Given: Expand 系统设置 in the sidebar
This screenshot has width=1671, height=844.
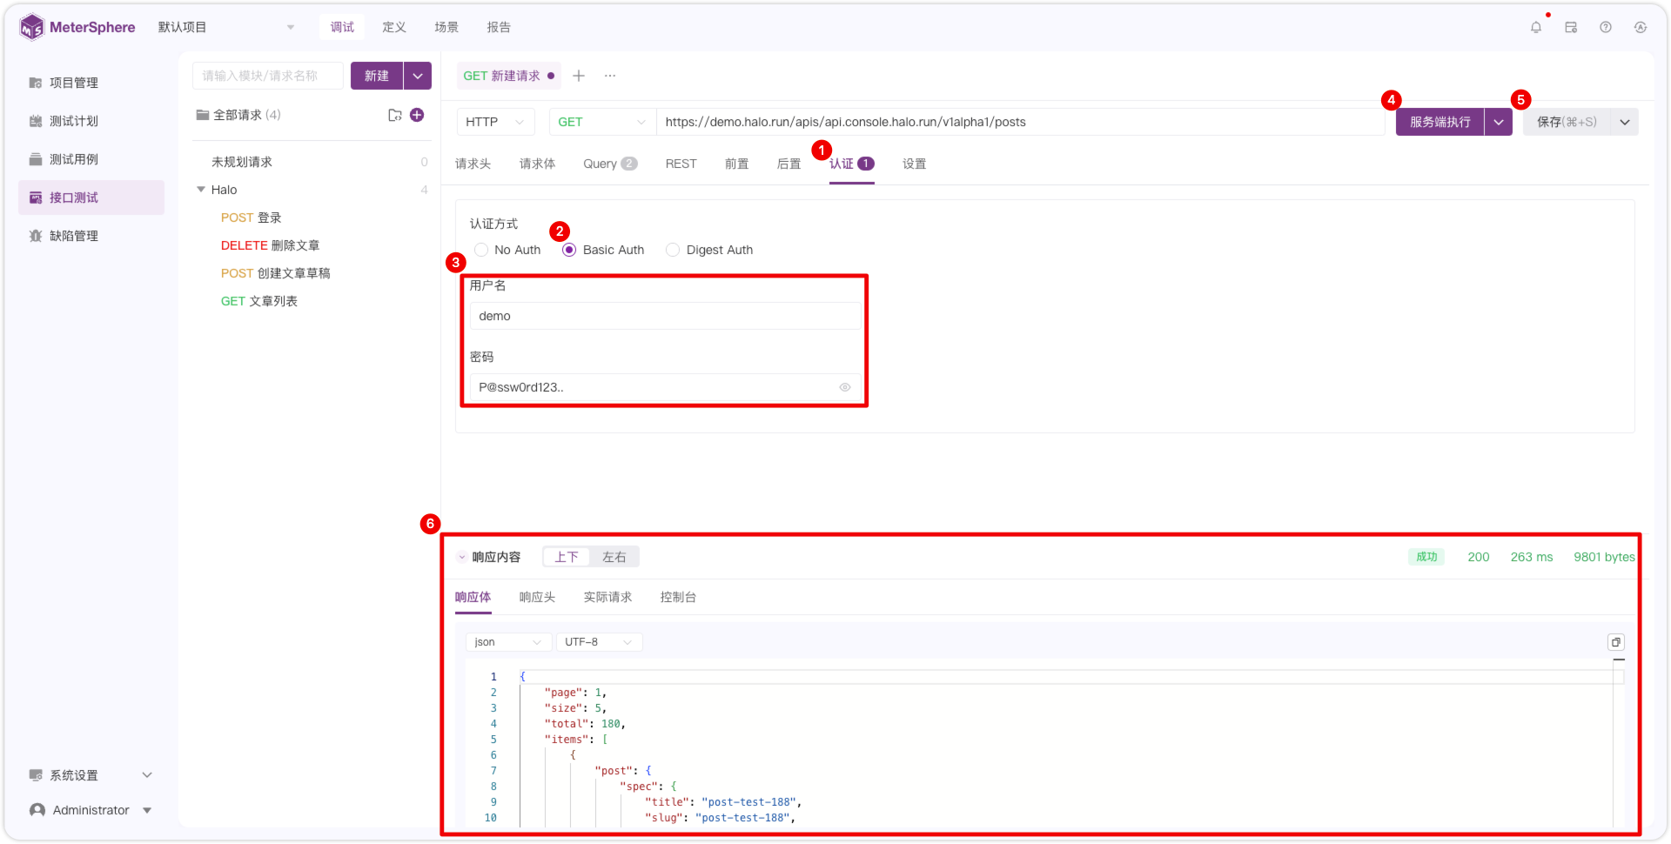Looking at the screenshot, I should click(91, 775).
